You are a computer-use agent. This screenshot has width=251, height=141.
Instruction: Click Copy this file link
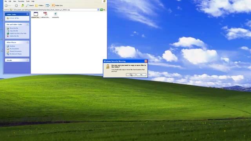click(14, 31)
